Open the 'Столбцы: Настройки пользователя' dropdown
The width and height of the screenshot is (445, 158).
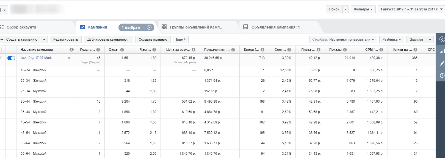(x=343, y=39)
